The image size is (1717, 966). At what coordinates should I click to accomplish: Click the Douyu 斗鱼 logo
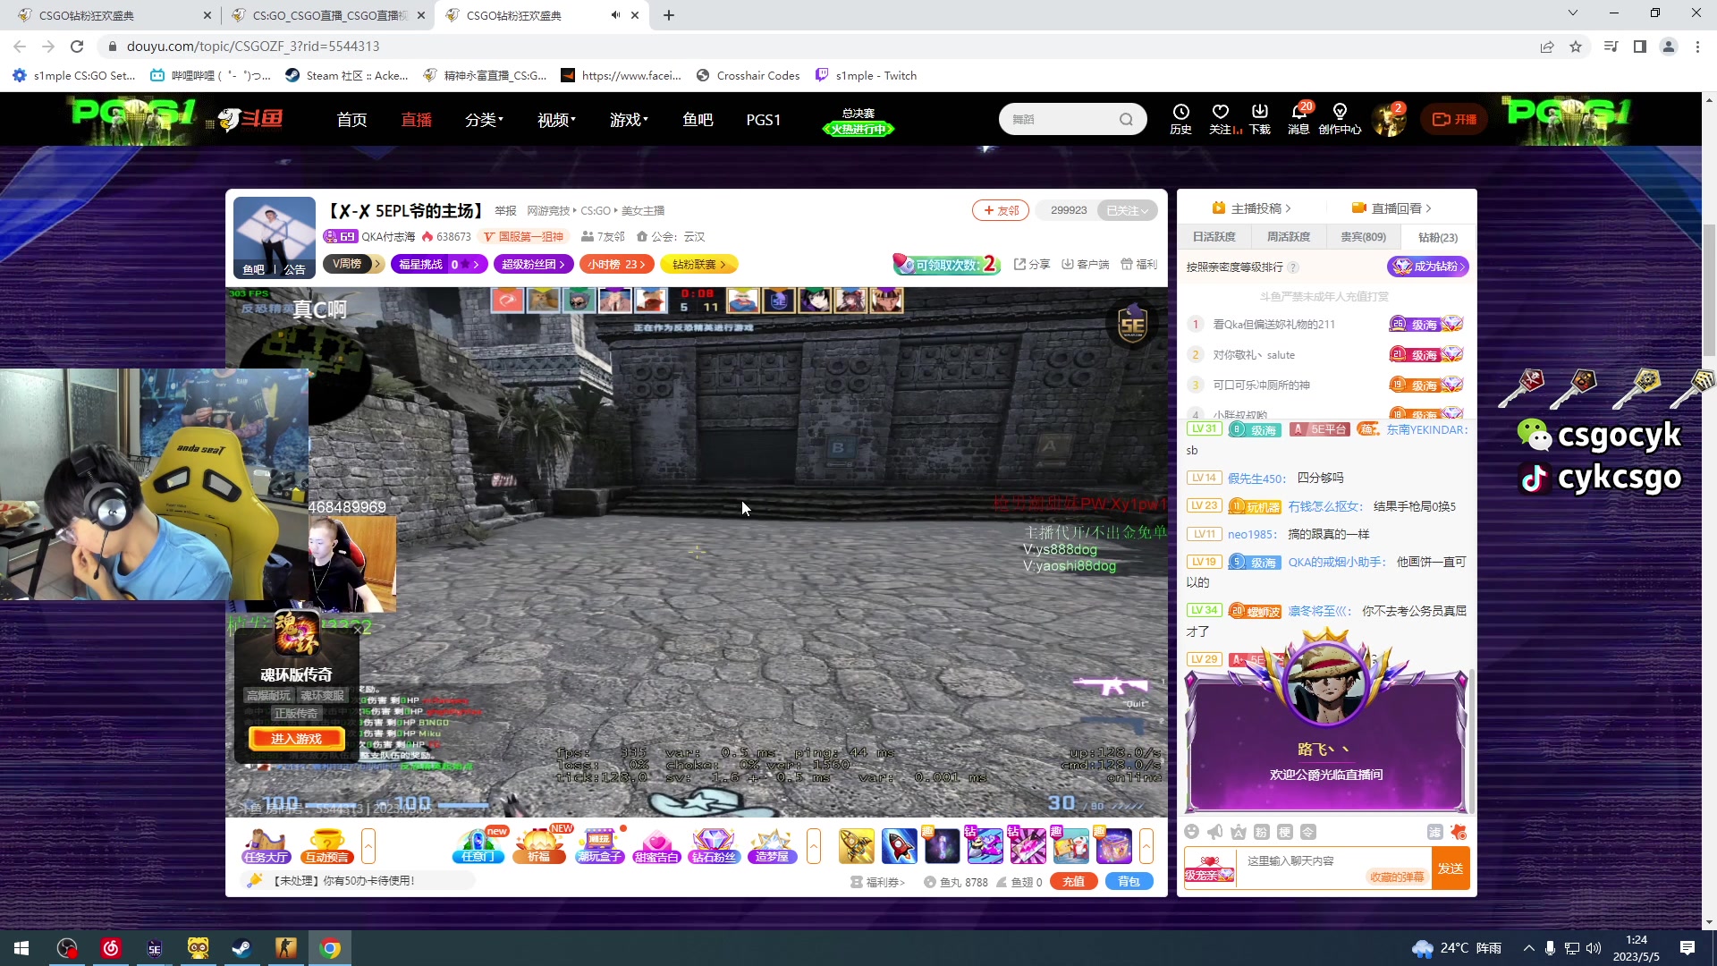[x=251, y=119]
